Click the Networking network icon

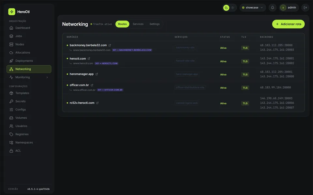coord(11,69)
